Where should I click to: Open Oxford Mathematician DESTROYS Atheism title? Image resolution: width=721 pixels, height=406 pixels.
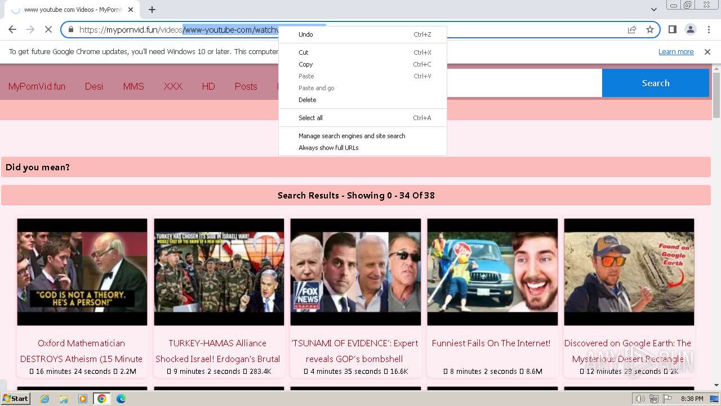(x=82, y=351)
